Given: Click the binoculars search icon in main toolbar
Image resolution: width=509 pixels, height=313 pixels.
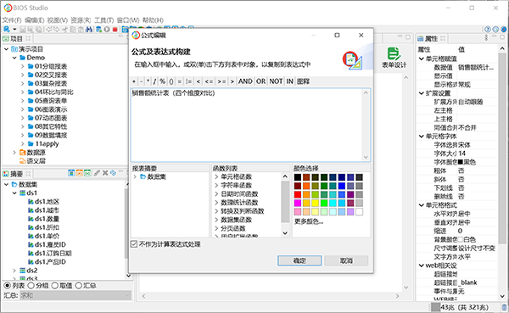Looking at the screenshot, I should pyautogui.click(x=89, y=30).
